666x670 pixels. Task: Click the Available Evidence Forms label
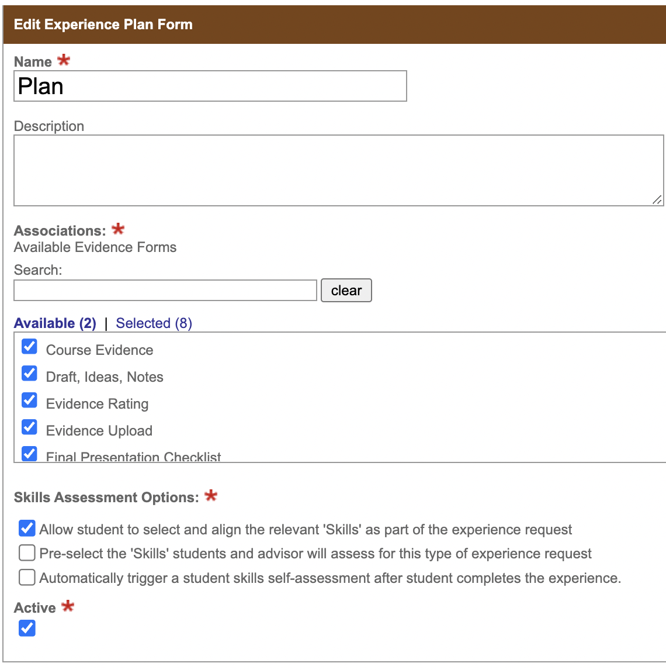95,247
